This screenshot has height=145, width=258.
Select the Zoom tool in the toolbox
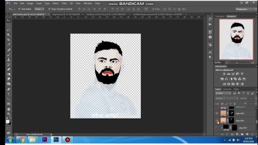point(8,114)
